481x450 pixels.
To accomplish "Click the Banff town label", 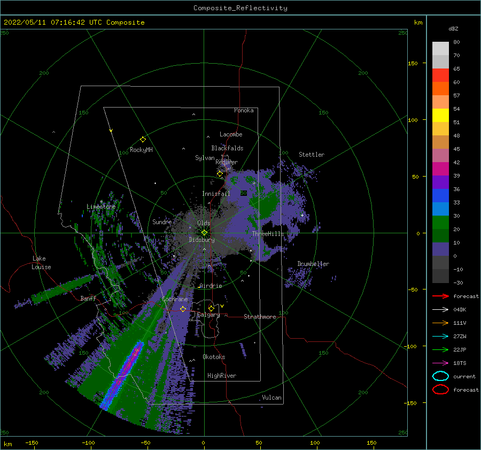I will click(88, 298).
